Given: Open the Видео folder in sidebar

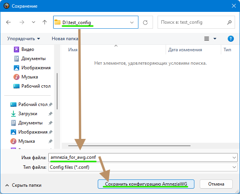Looking at the screenshot, I should [x=28, y=49].
